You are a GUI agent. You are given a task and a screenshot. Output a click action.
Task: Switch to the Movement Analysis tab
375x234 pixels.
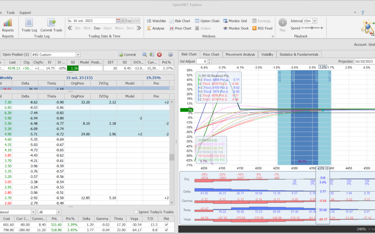(x=240, y=54)
